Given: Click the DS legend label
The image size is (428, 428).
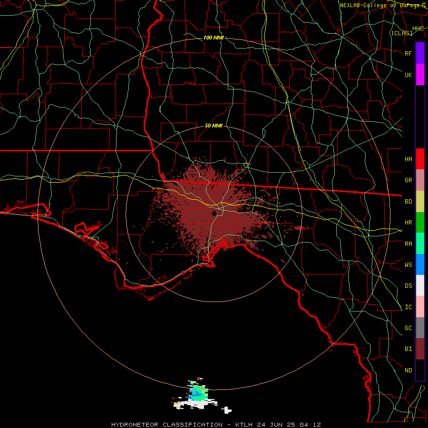Looking at the screenshot, I should [x=408, y=286].
